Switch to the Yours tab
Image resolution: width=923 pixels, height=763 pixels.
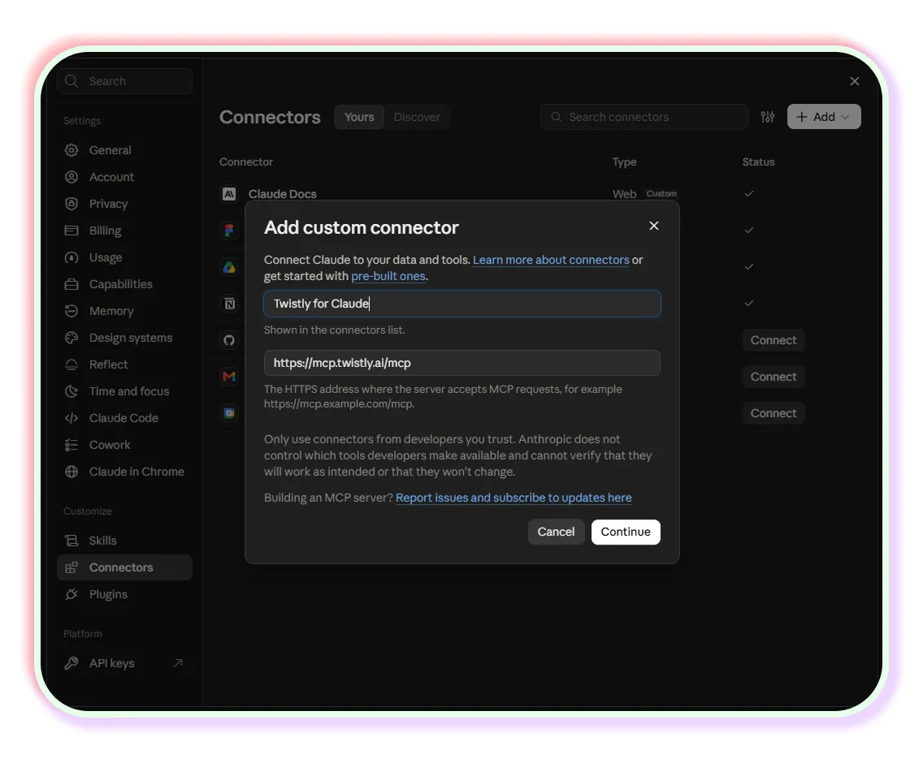(x=359, y=117)
